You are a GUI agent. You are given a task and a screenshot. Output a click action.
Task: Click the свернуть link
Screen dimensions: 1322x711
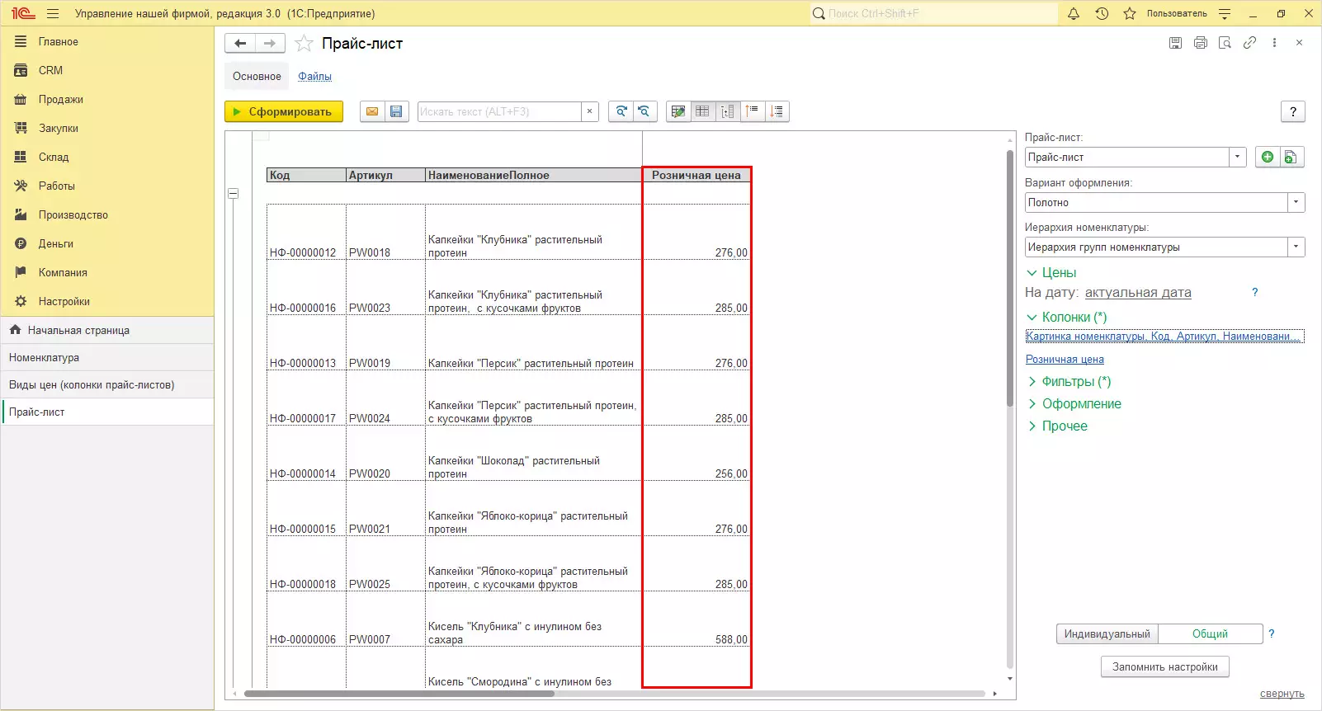pyautogui.click(x=1282, y=694)
